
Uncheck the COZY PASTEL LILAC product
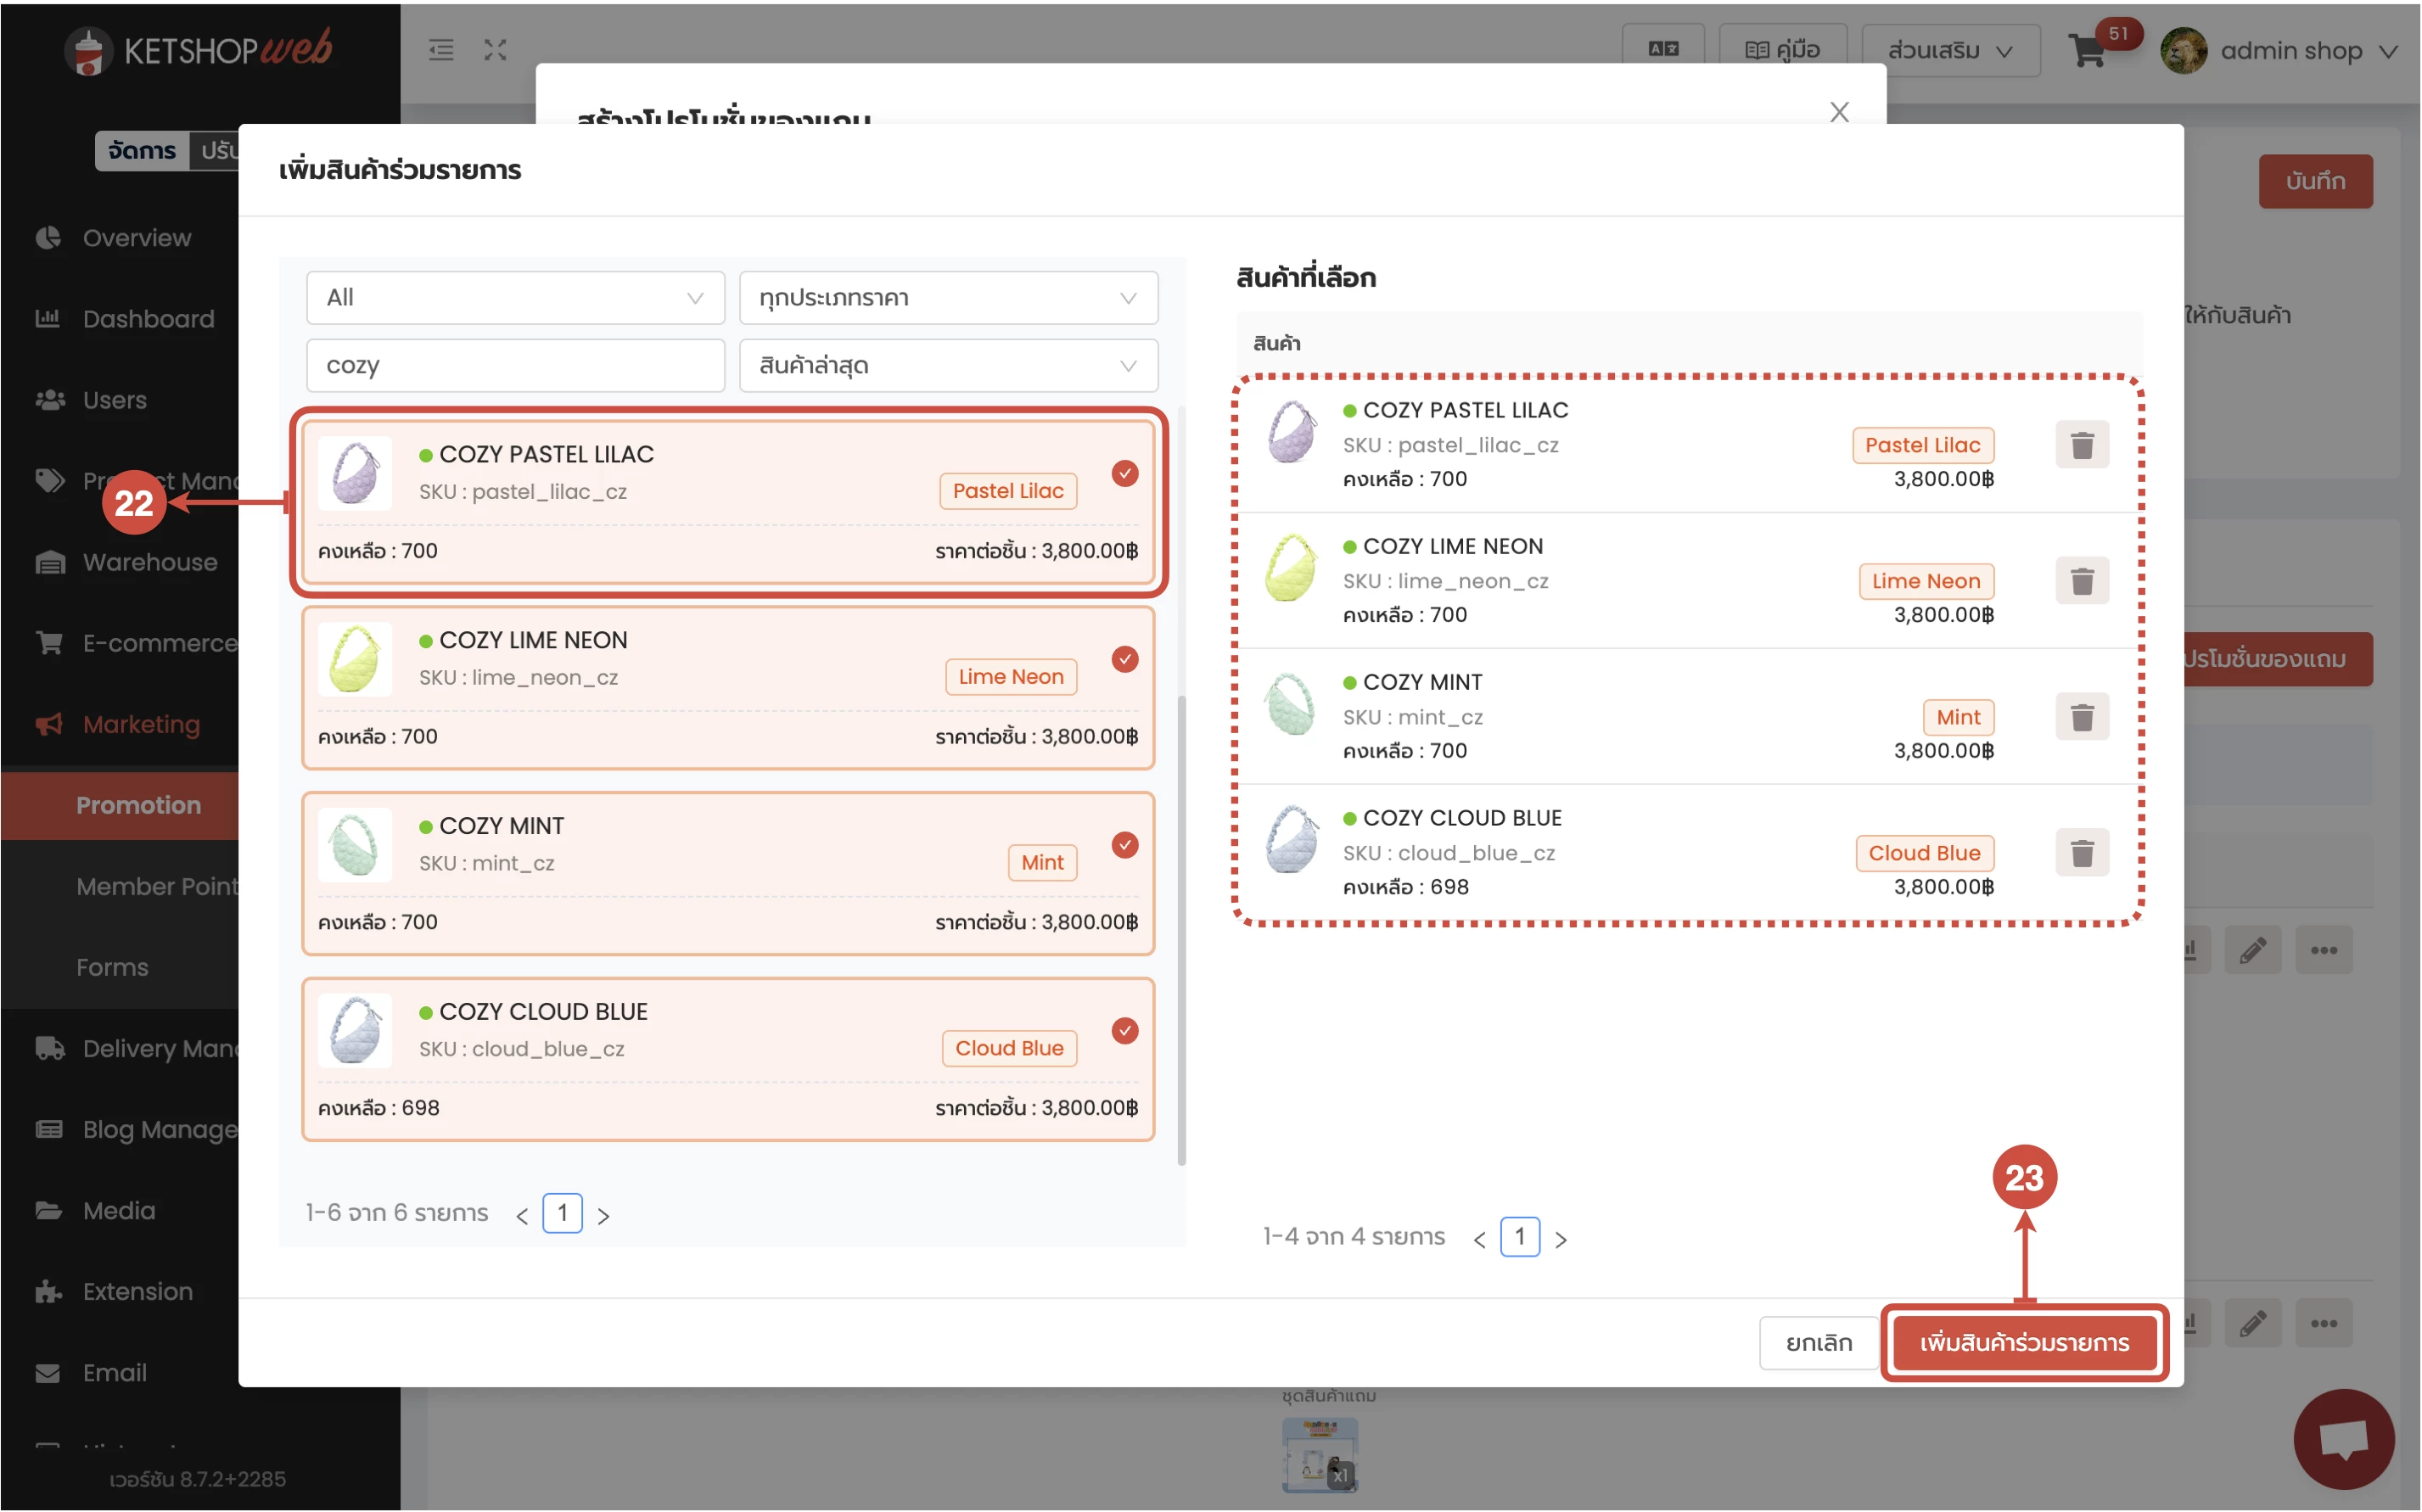pyautogui.click(x=1124, y=474)
